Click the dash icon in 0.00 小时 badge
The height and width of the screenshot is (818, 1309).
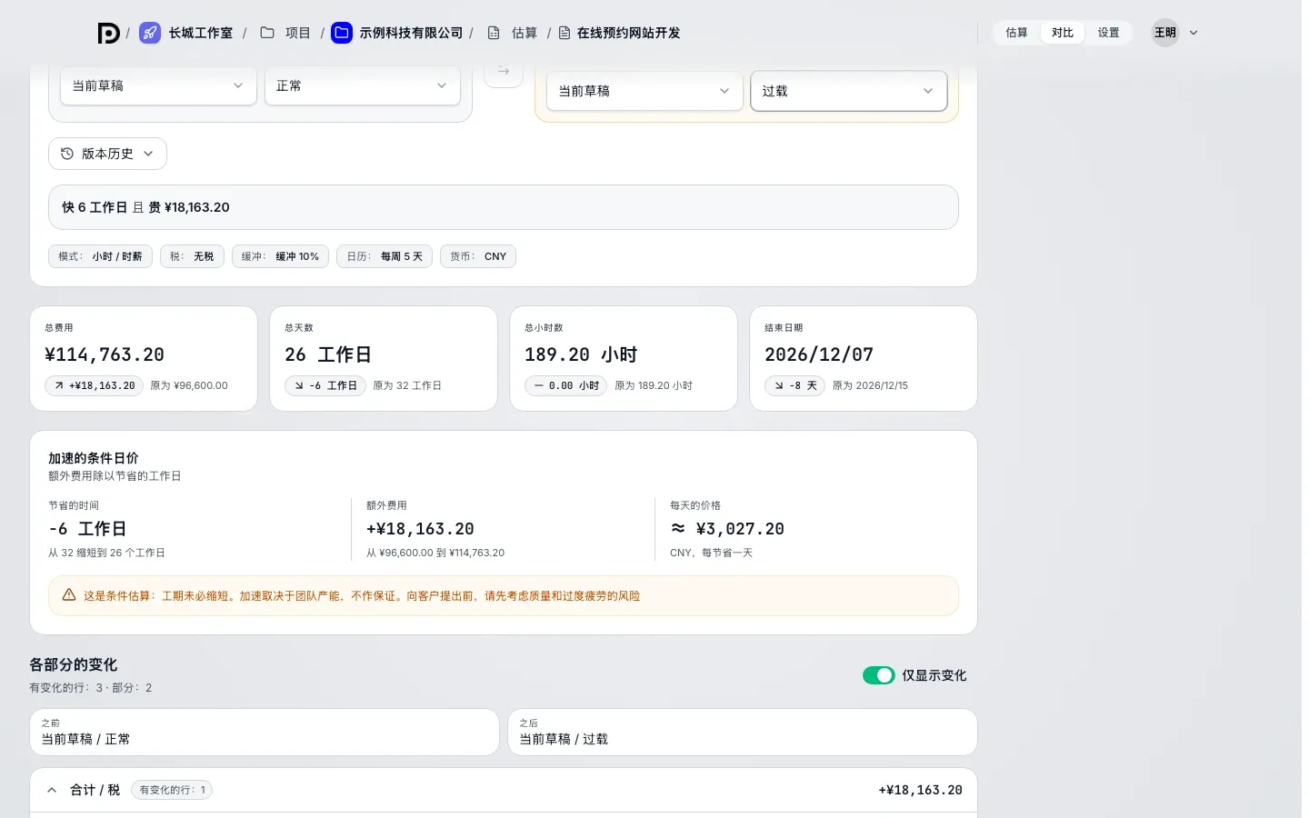539,385
